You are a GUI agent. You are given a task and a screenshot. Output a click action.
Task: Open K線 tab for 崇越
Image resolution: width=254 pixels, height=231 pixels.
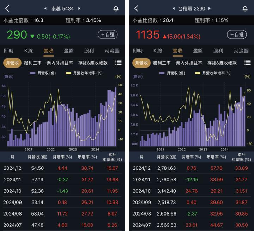tap(29, 51)
